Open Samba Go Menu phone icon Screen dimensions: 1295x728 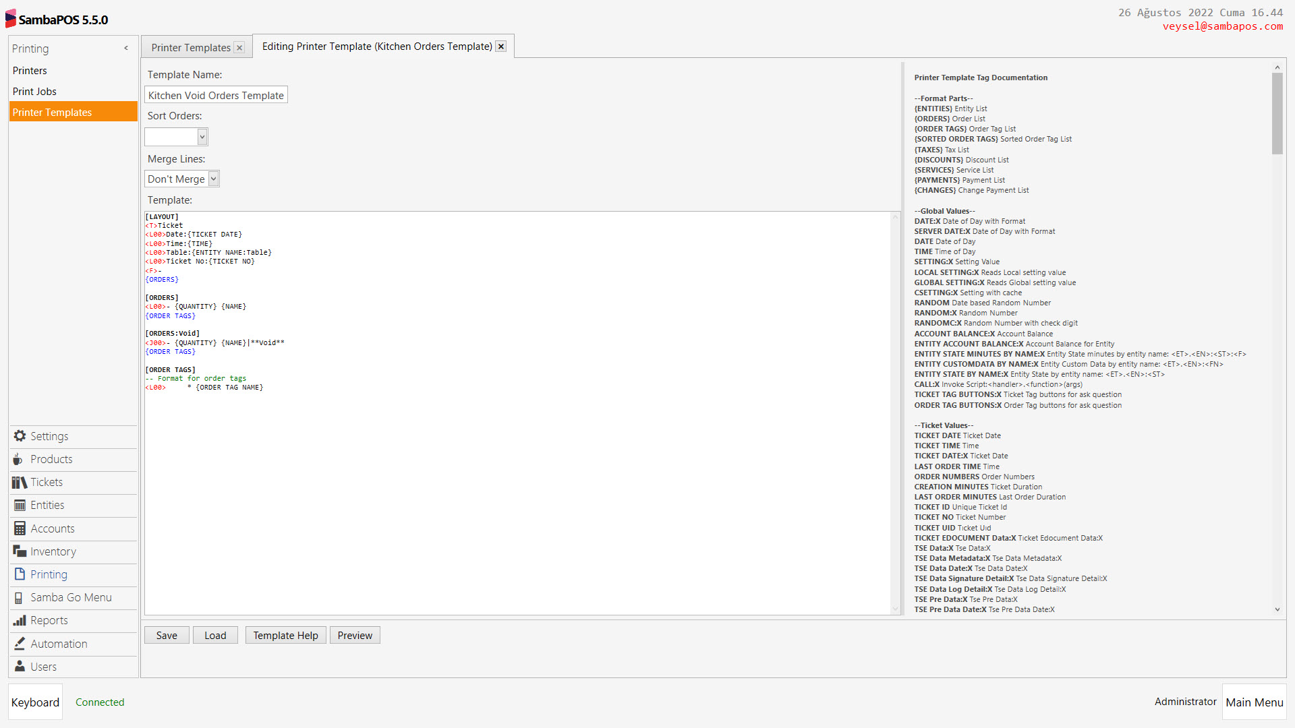19,598
